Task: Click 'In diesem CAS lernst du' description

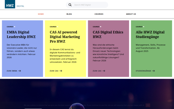Action: 65,56
